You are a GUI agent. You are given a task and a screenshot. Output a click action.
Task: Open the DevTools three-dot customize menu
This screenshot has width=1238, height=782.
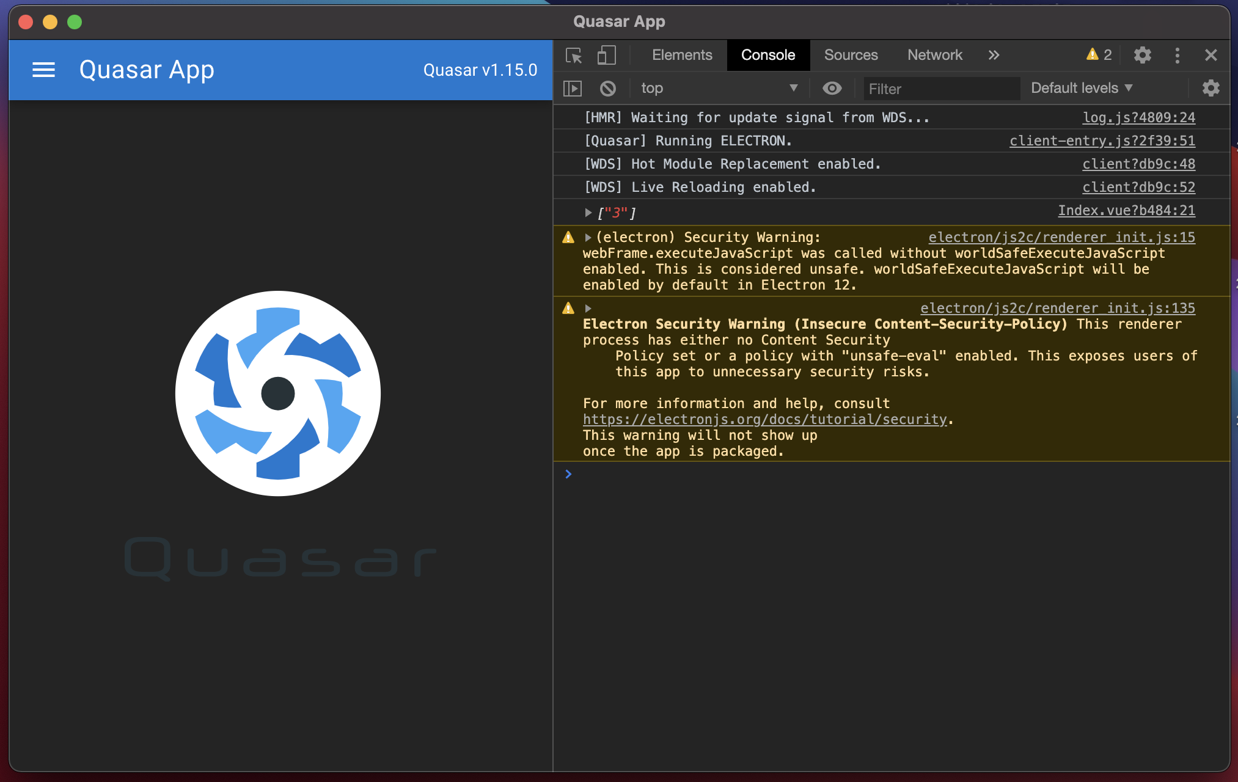1177,56
